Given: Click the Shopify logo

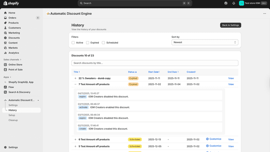Looking at the screenshot, I should [11, 3].
